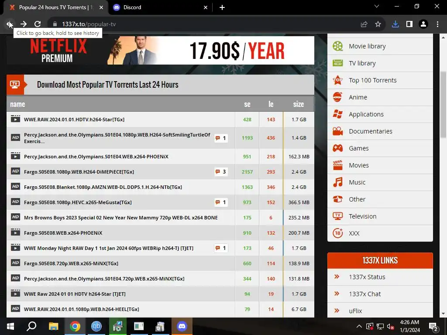Click the Movies clapperboard icon

(x=338, y=165)
